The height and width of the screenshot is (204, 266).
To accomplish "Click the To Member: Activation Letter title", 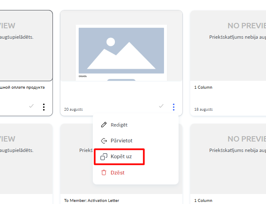I will [x=91, y=200].
